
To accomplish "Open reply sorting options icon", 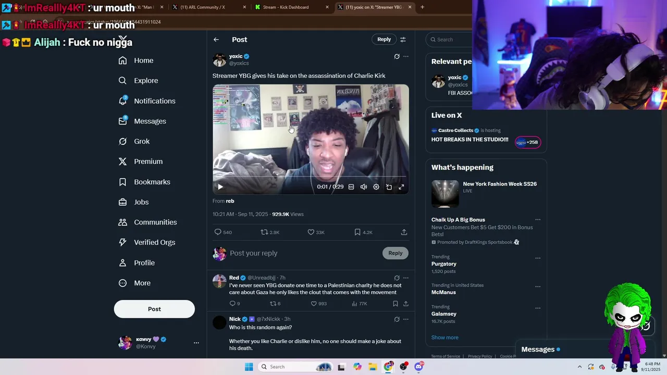I will [403, 40].
